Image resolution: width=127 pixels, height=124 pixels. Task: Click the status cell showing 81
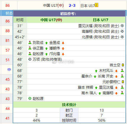[8, 40]
